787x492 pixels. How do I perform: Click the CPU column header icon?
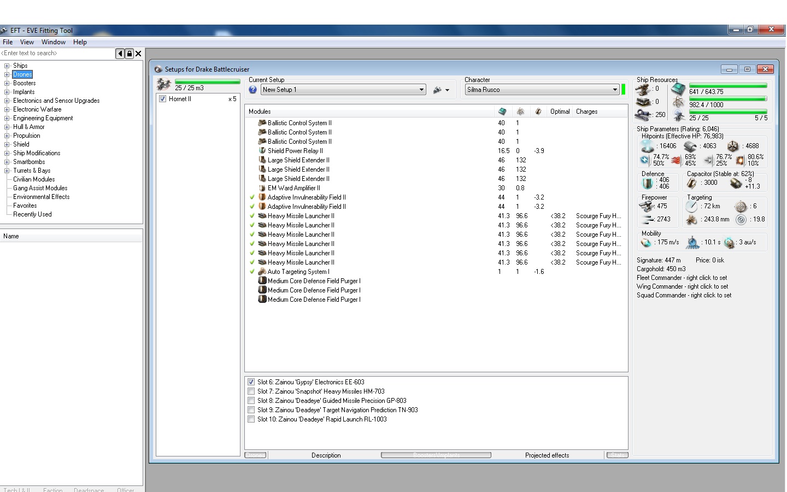pos(502,112)
